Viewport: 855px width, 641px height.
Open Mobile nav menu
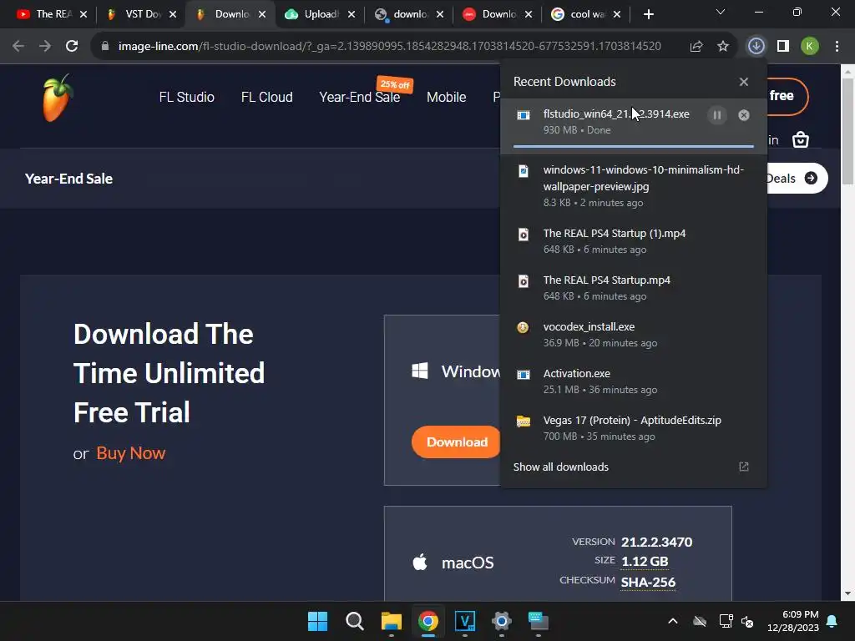[x=446, y=97]
